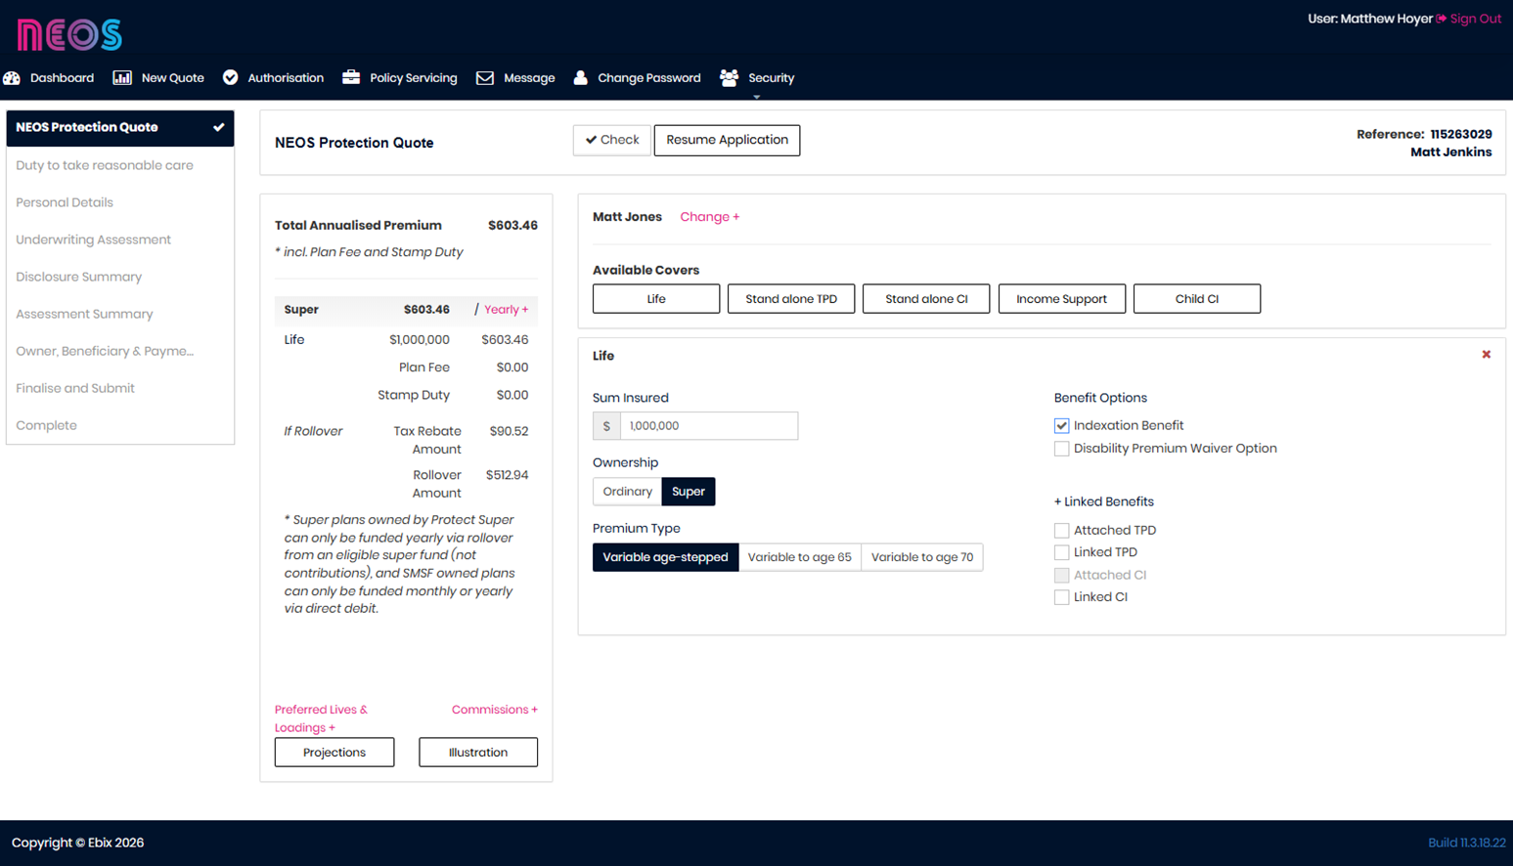Expand Commissions + section
1513x866 pixels.
(494, 710)
